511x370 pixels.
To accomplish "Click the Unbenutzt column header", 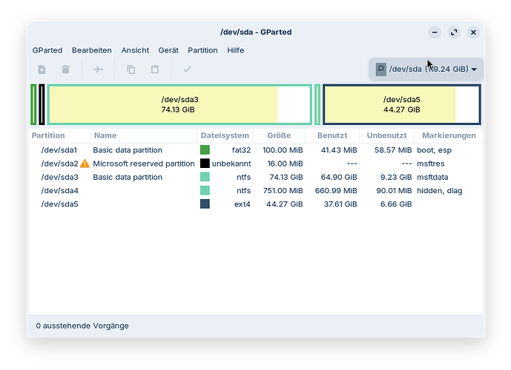I will 386,135.
